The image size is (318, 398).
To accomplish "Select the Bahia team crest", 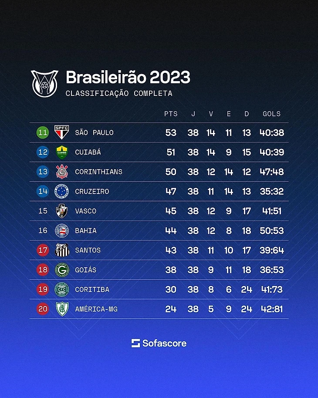I will [62, 231].
